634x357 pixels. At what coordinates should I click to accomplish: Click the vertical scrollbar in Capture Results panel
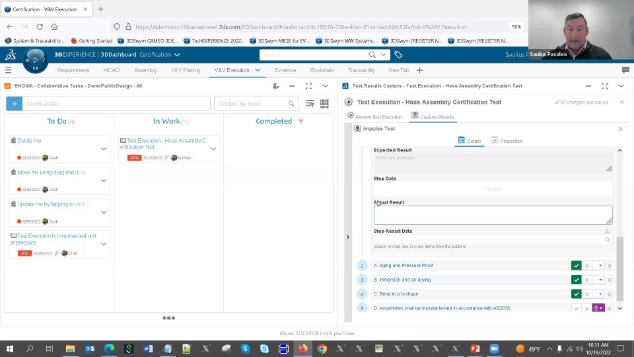pos(619,268)
